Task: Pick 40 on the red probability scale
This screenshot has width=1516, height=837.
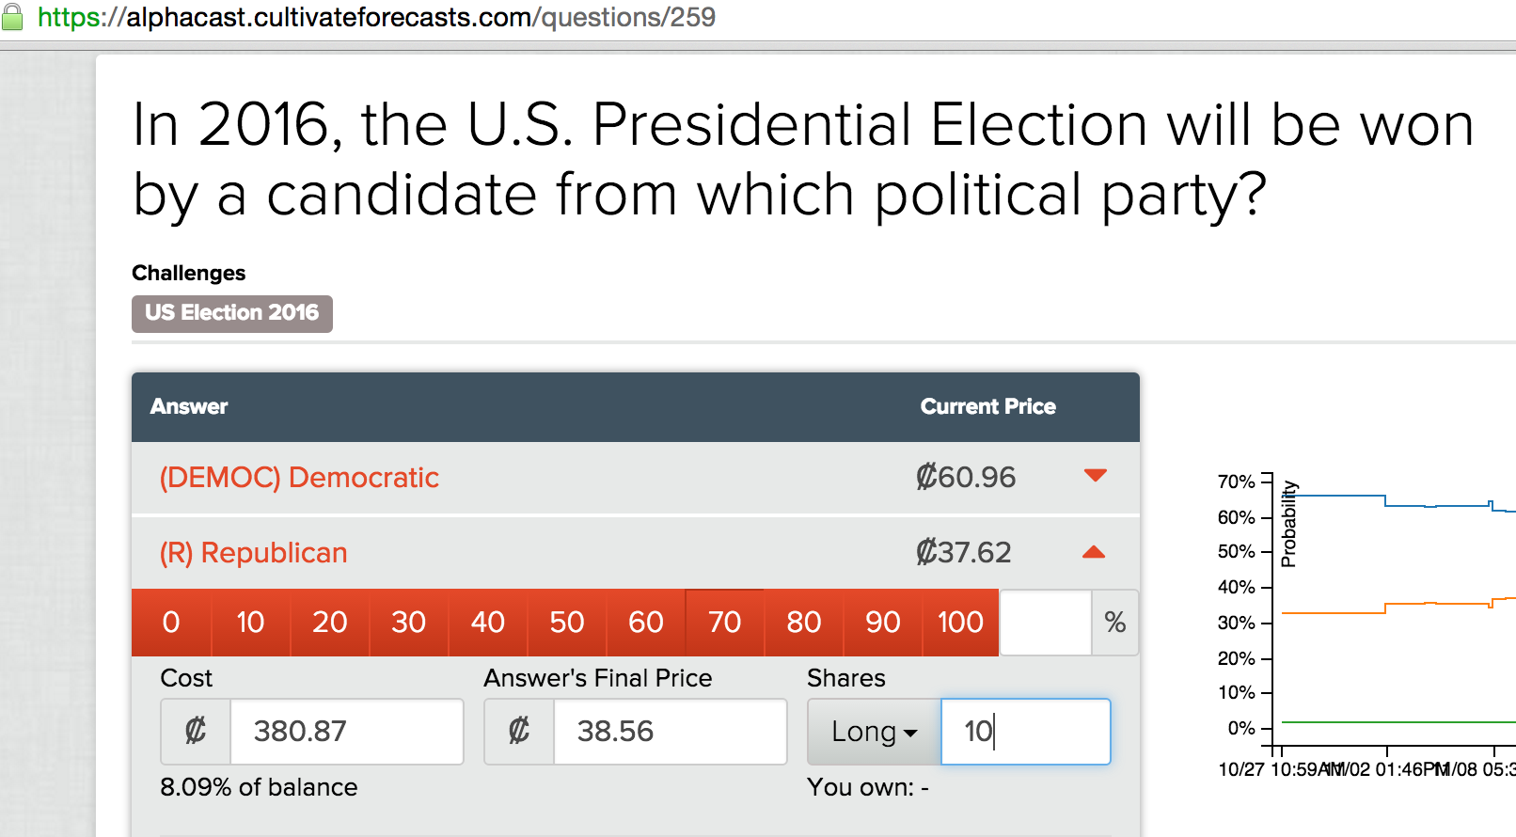Action: (487, 622)
